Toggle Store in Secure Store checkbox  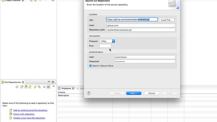[91, 66]
